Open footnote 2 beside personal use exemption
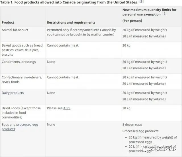 pos(164,13)
